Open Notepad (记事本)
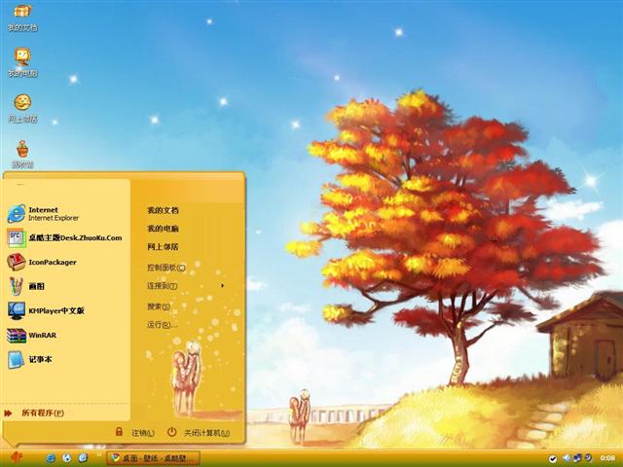The image size is (623, 467). pyautogui.click(x=30, y=359)
